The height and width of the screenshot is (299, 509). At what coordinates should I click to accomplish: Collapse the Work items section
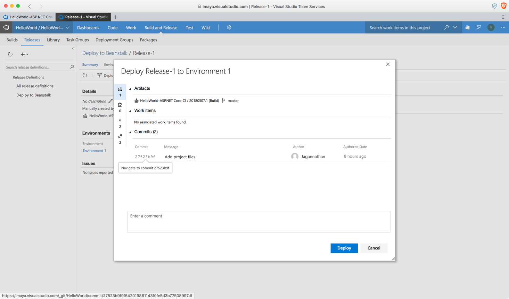click(x=130, y=111)
